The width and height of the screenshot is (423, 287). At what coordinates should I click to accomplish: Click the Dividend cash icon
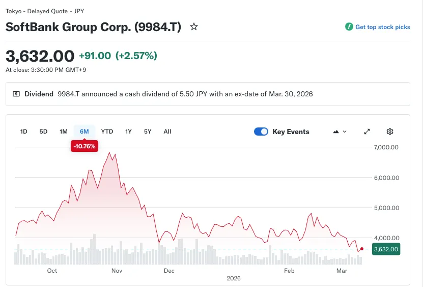coord(16,94)
